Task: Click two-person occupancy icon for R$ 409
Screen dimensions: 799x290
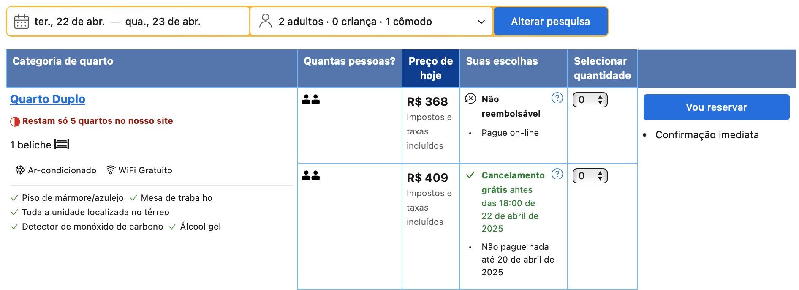Action: click(311, 175)
